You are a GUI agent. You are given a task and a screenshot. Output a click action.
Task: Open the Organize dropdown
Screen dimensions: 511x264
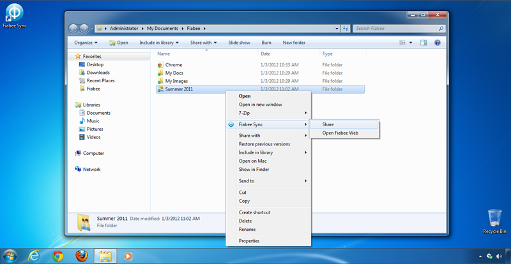[x=86, y=43]
